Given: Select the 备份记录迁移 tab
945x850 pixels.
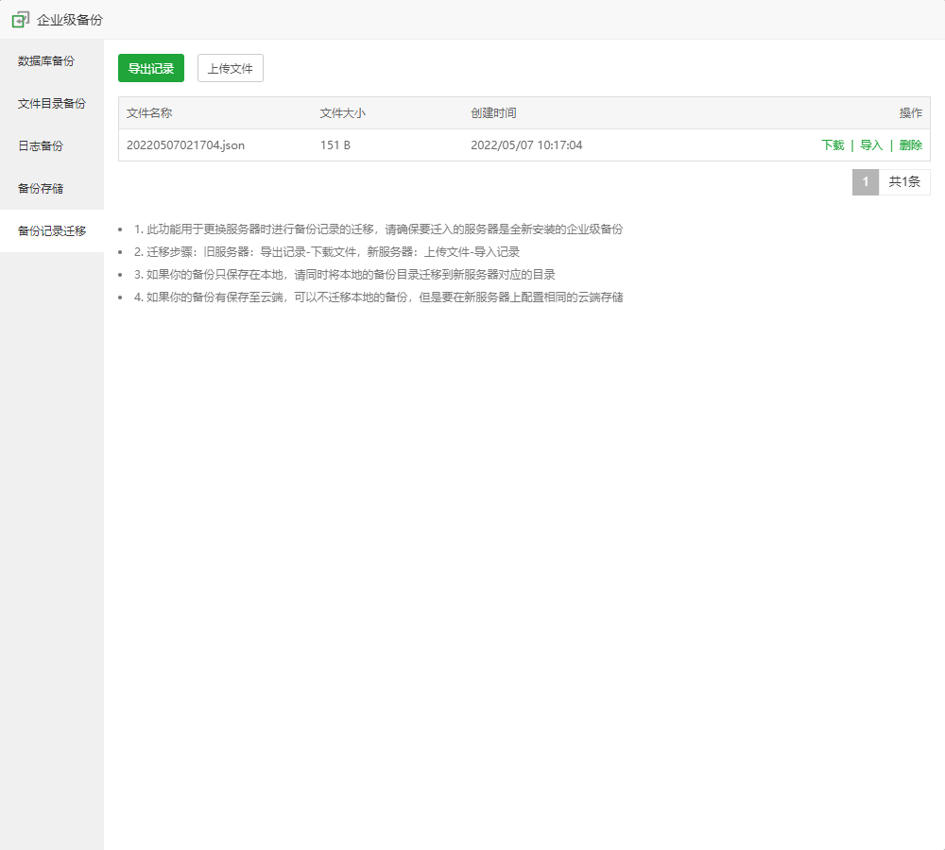Looking at the screenshot, I should (52, 231).
